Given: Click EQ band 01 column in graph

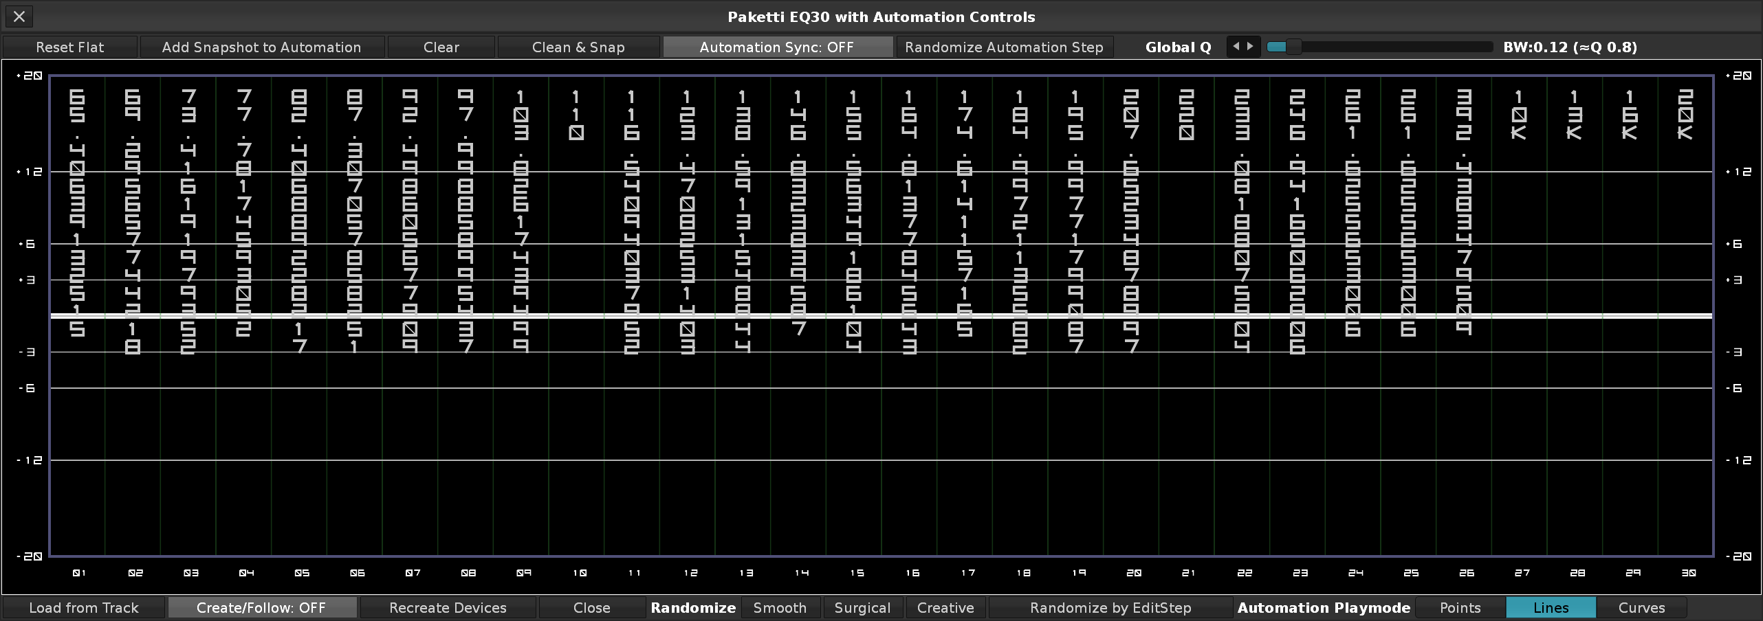Looking at the screenshot, I should coord(78,316).
